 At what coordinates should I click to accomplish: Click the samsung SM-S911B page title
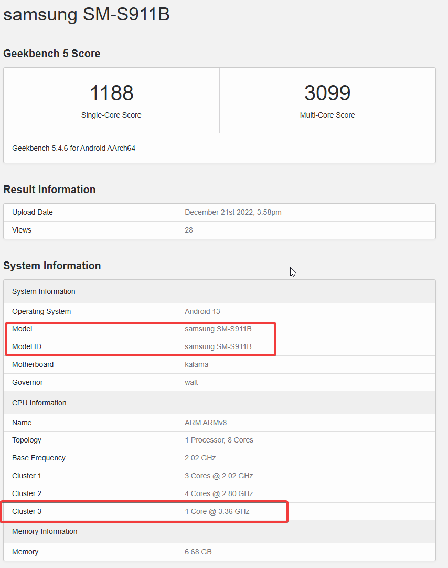pos(87,14)
